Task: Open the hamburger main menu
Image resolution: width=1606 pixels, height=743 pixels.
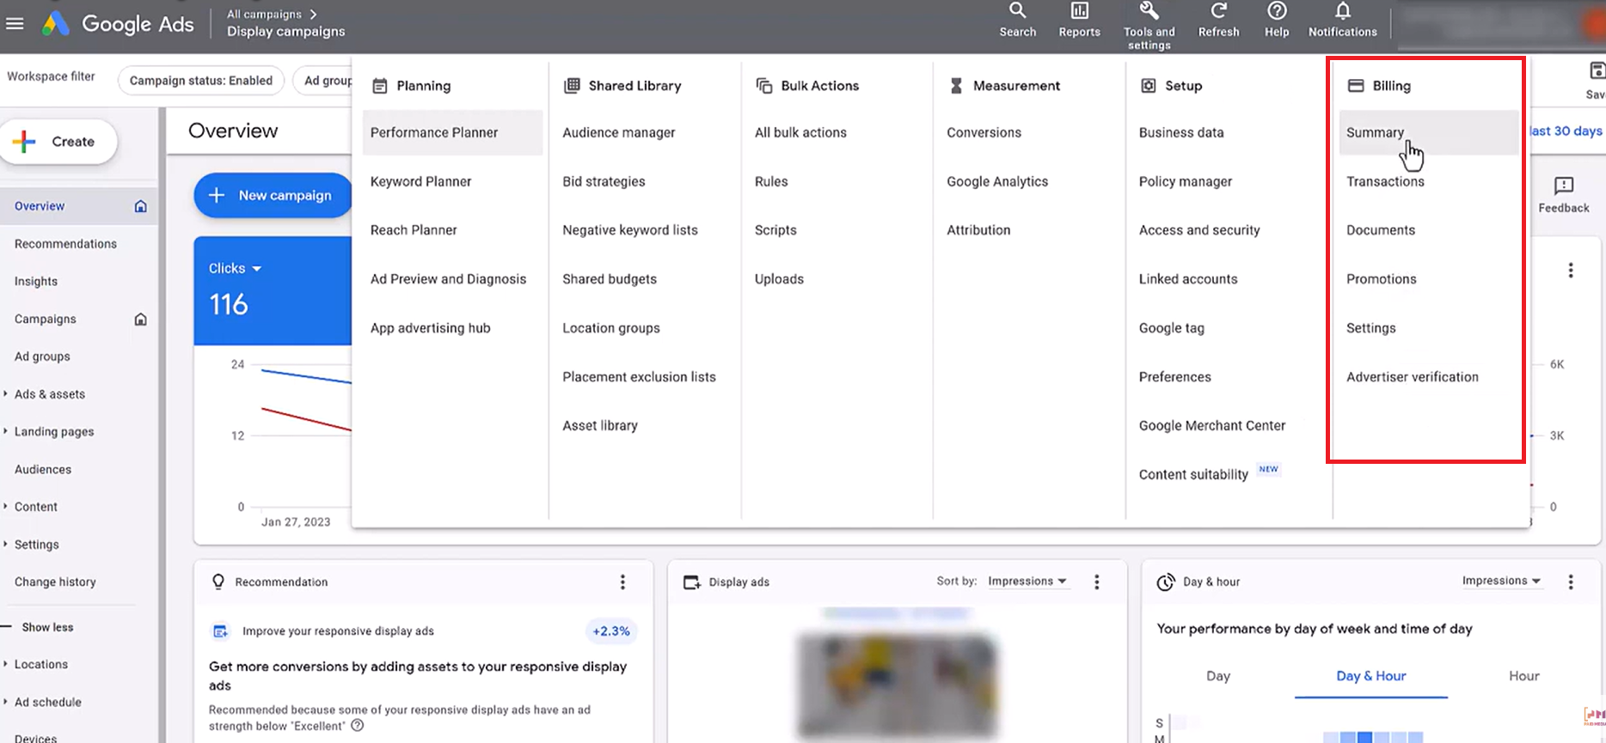Action: click(15, 23)
